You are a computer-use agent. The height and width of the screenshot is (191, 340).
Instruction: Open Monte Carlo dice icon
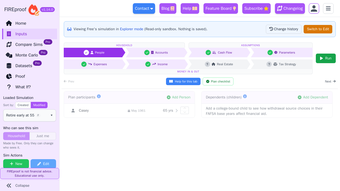click(9, 55)
